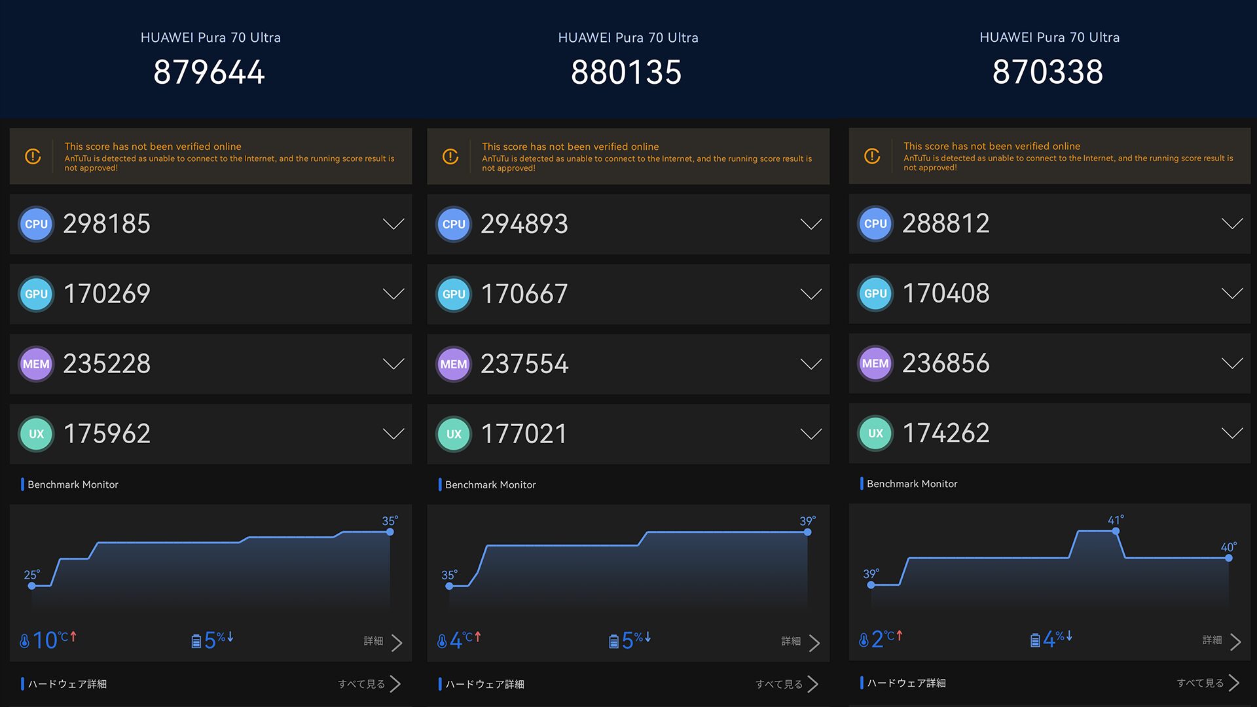1257x707 pixels.
Task: Click the 39° endpoint on middle temperature graph
Action: tap(807, 532)
